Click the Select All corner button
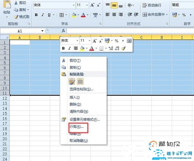Viewport: 194px width, 161px height. [5, 37]
